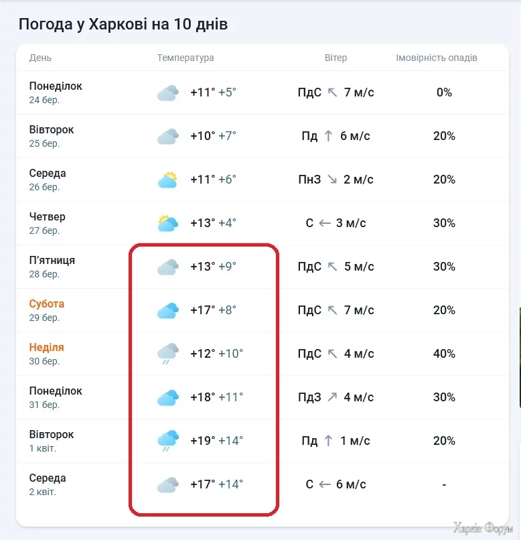Click the Імовірність опадів column header
The image size is (521, 540).
437,58
